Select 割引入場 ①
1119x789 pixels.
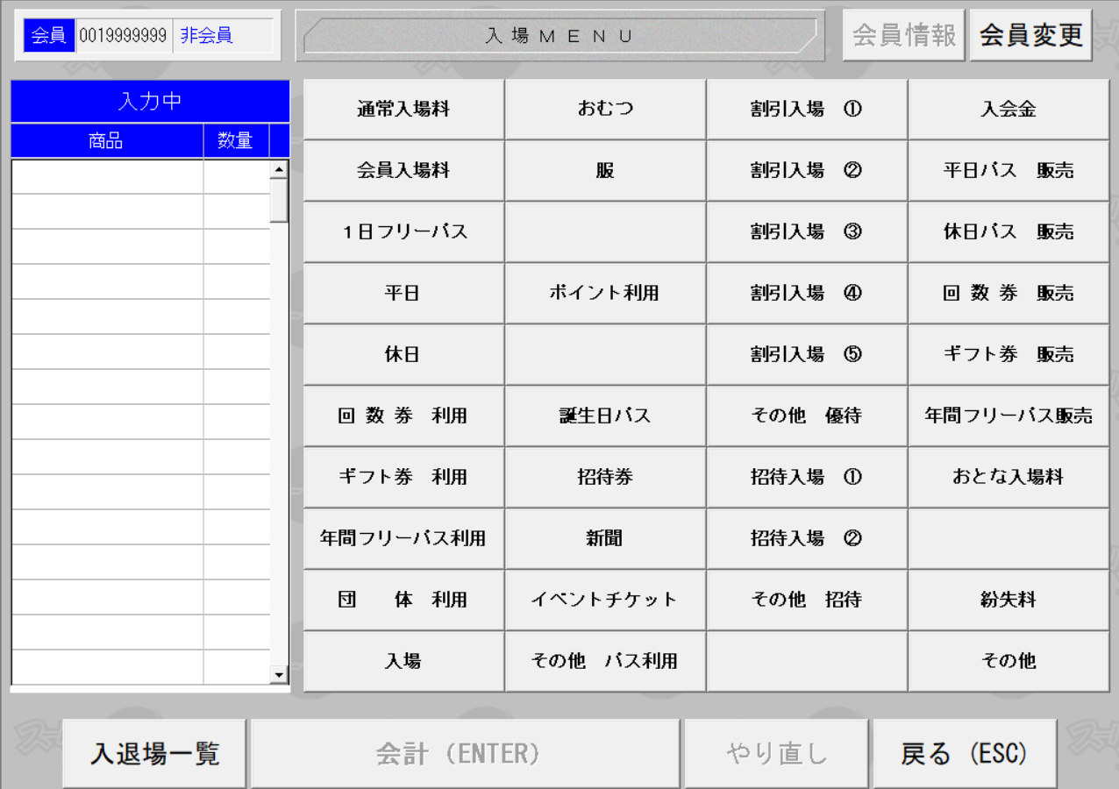[807, 110]
